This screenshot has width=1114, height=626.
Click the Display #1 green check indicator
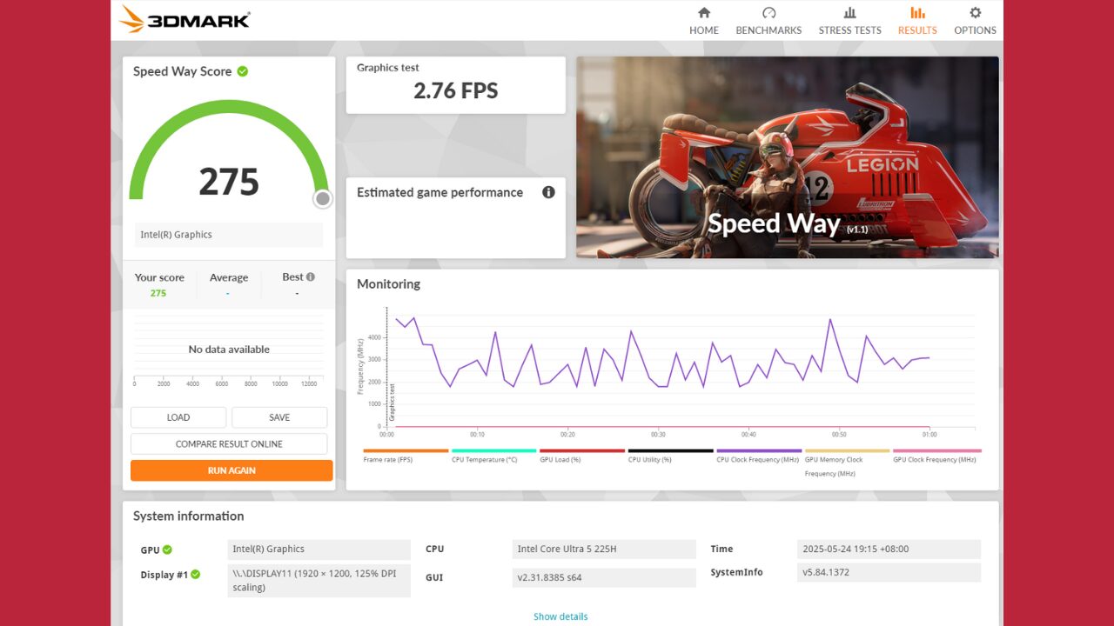196,575
